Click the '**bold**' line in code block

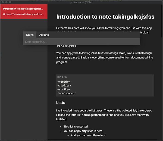pos(64,82)
